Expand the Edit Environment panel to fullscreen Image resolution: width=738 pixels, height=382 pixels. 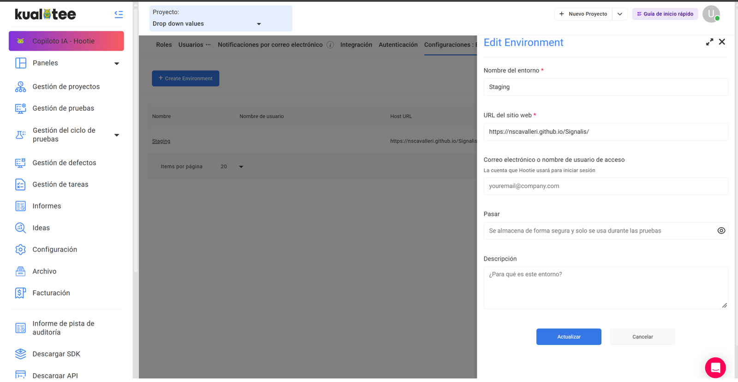point(709,42)
